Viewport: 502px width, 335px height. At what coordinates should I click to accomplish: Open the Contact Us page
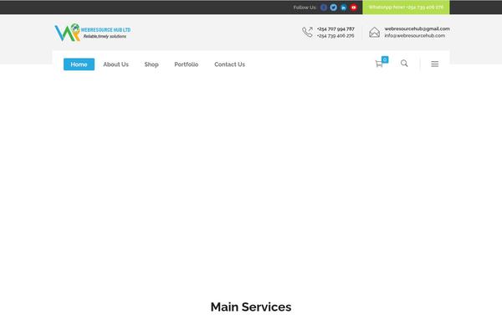point(229,64)
